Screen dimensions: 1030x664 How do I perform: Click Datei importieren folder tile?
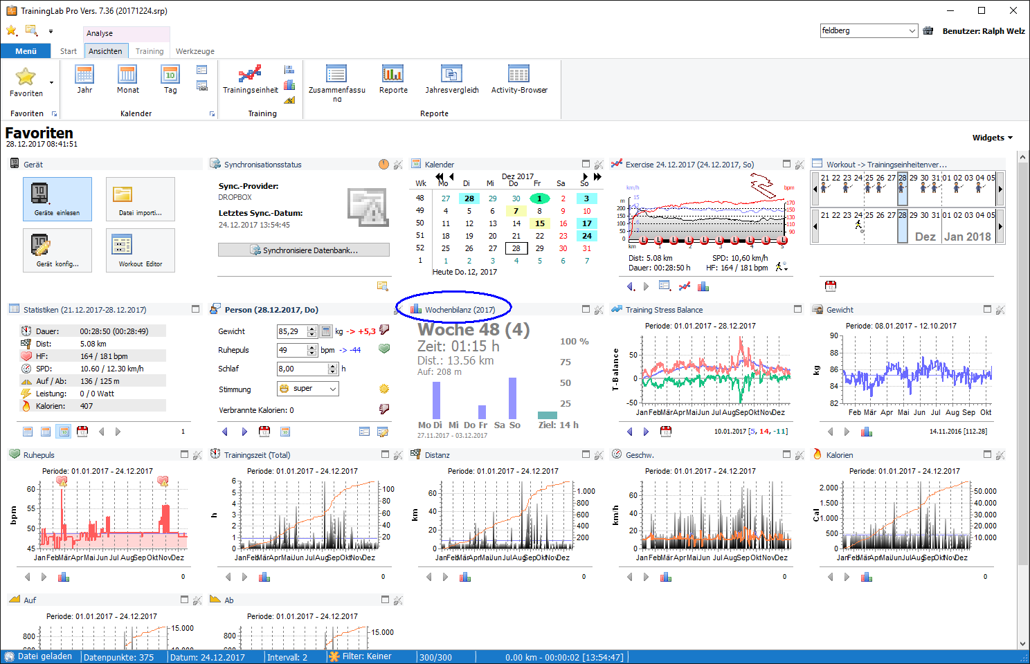(x=141, y=199)
